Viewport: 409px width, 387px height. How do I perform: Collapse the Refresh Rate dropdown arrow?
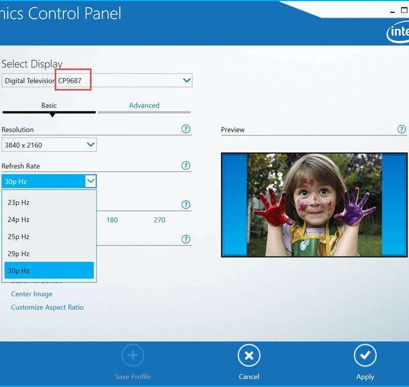[90, 181]
